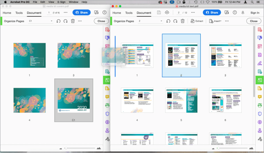This screenshot has width=264, height=153.
Task: Open yellow Comment bubble tool in text window rail
Action: coord(260,97)
